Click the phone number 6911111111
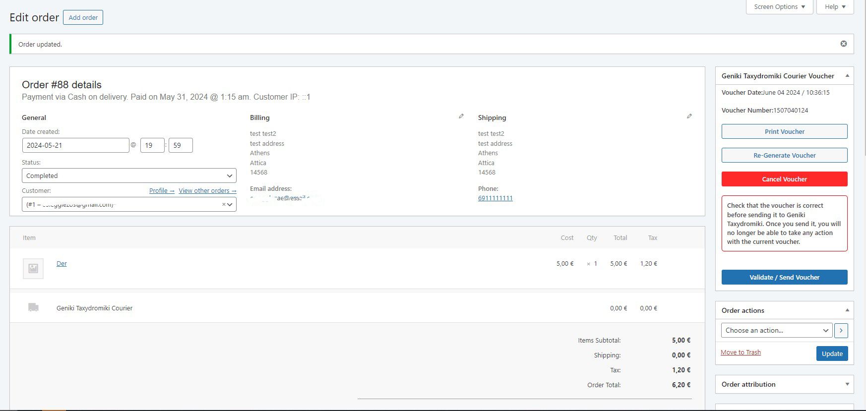The height and width of the screenshot is (411, 866). (x=495, y=198)
